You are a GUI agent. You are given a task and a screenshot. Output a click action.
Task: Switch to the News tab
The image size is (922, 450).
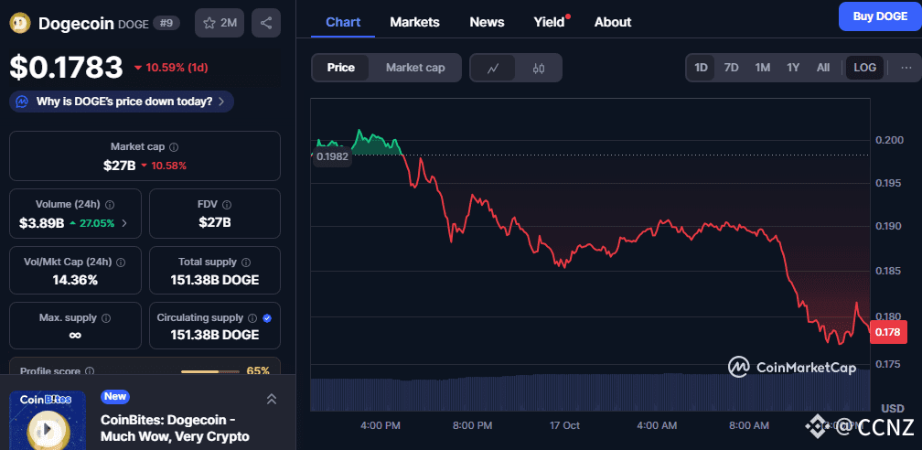487,22
